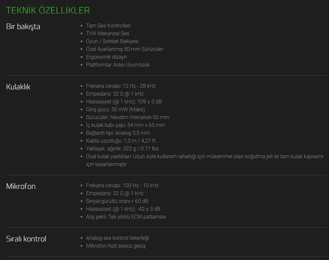The height and width of the screenshot is (260, 329).
Task: Click THX Mekansal Ses text
Action: pos(107,33)
